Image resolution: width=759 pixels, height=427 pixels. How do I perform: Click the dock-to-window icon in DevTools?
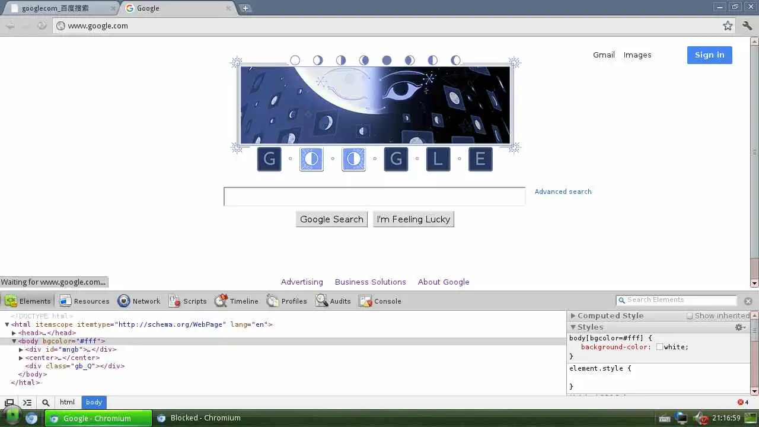click(x=9, y=402)
